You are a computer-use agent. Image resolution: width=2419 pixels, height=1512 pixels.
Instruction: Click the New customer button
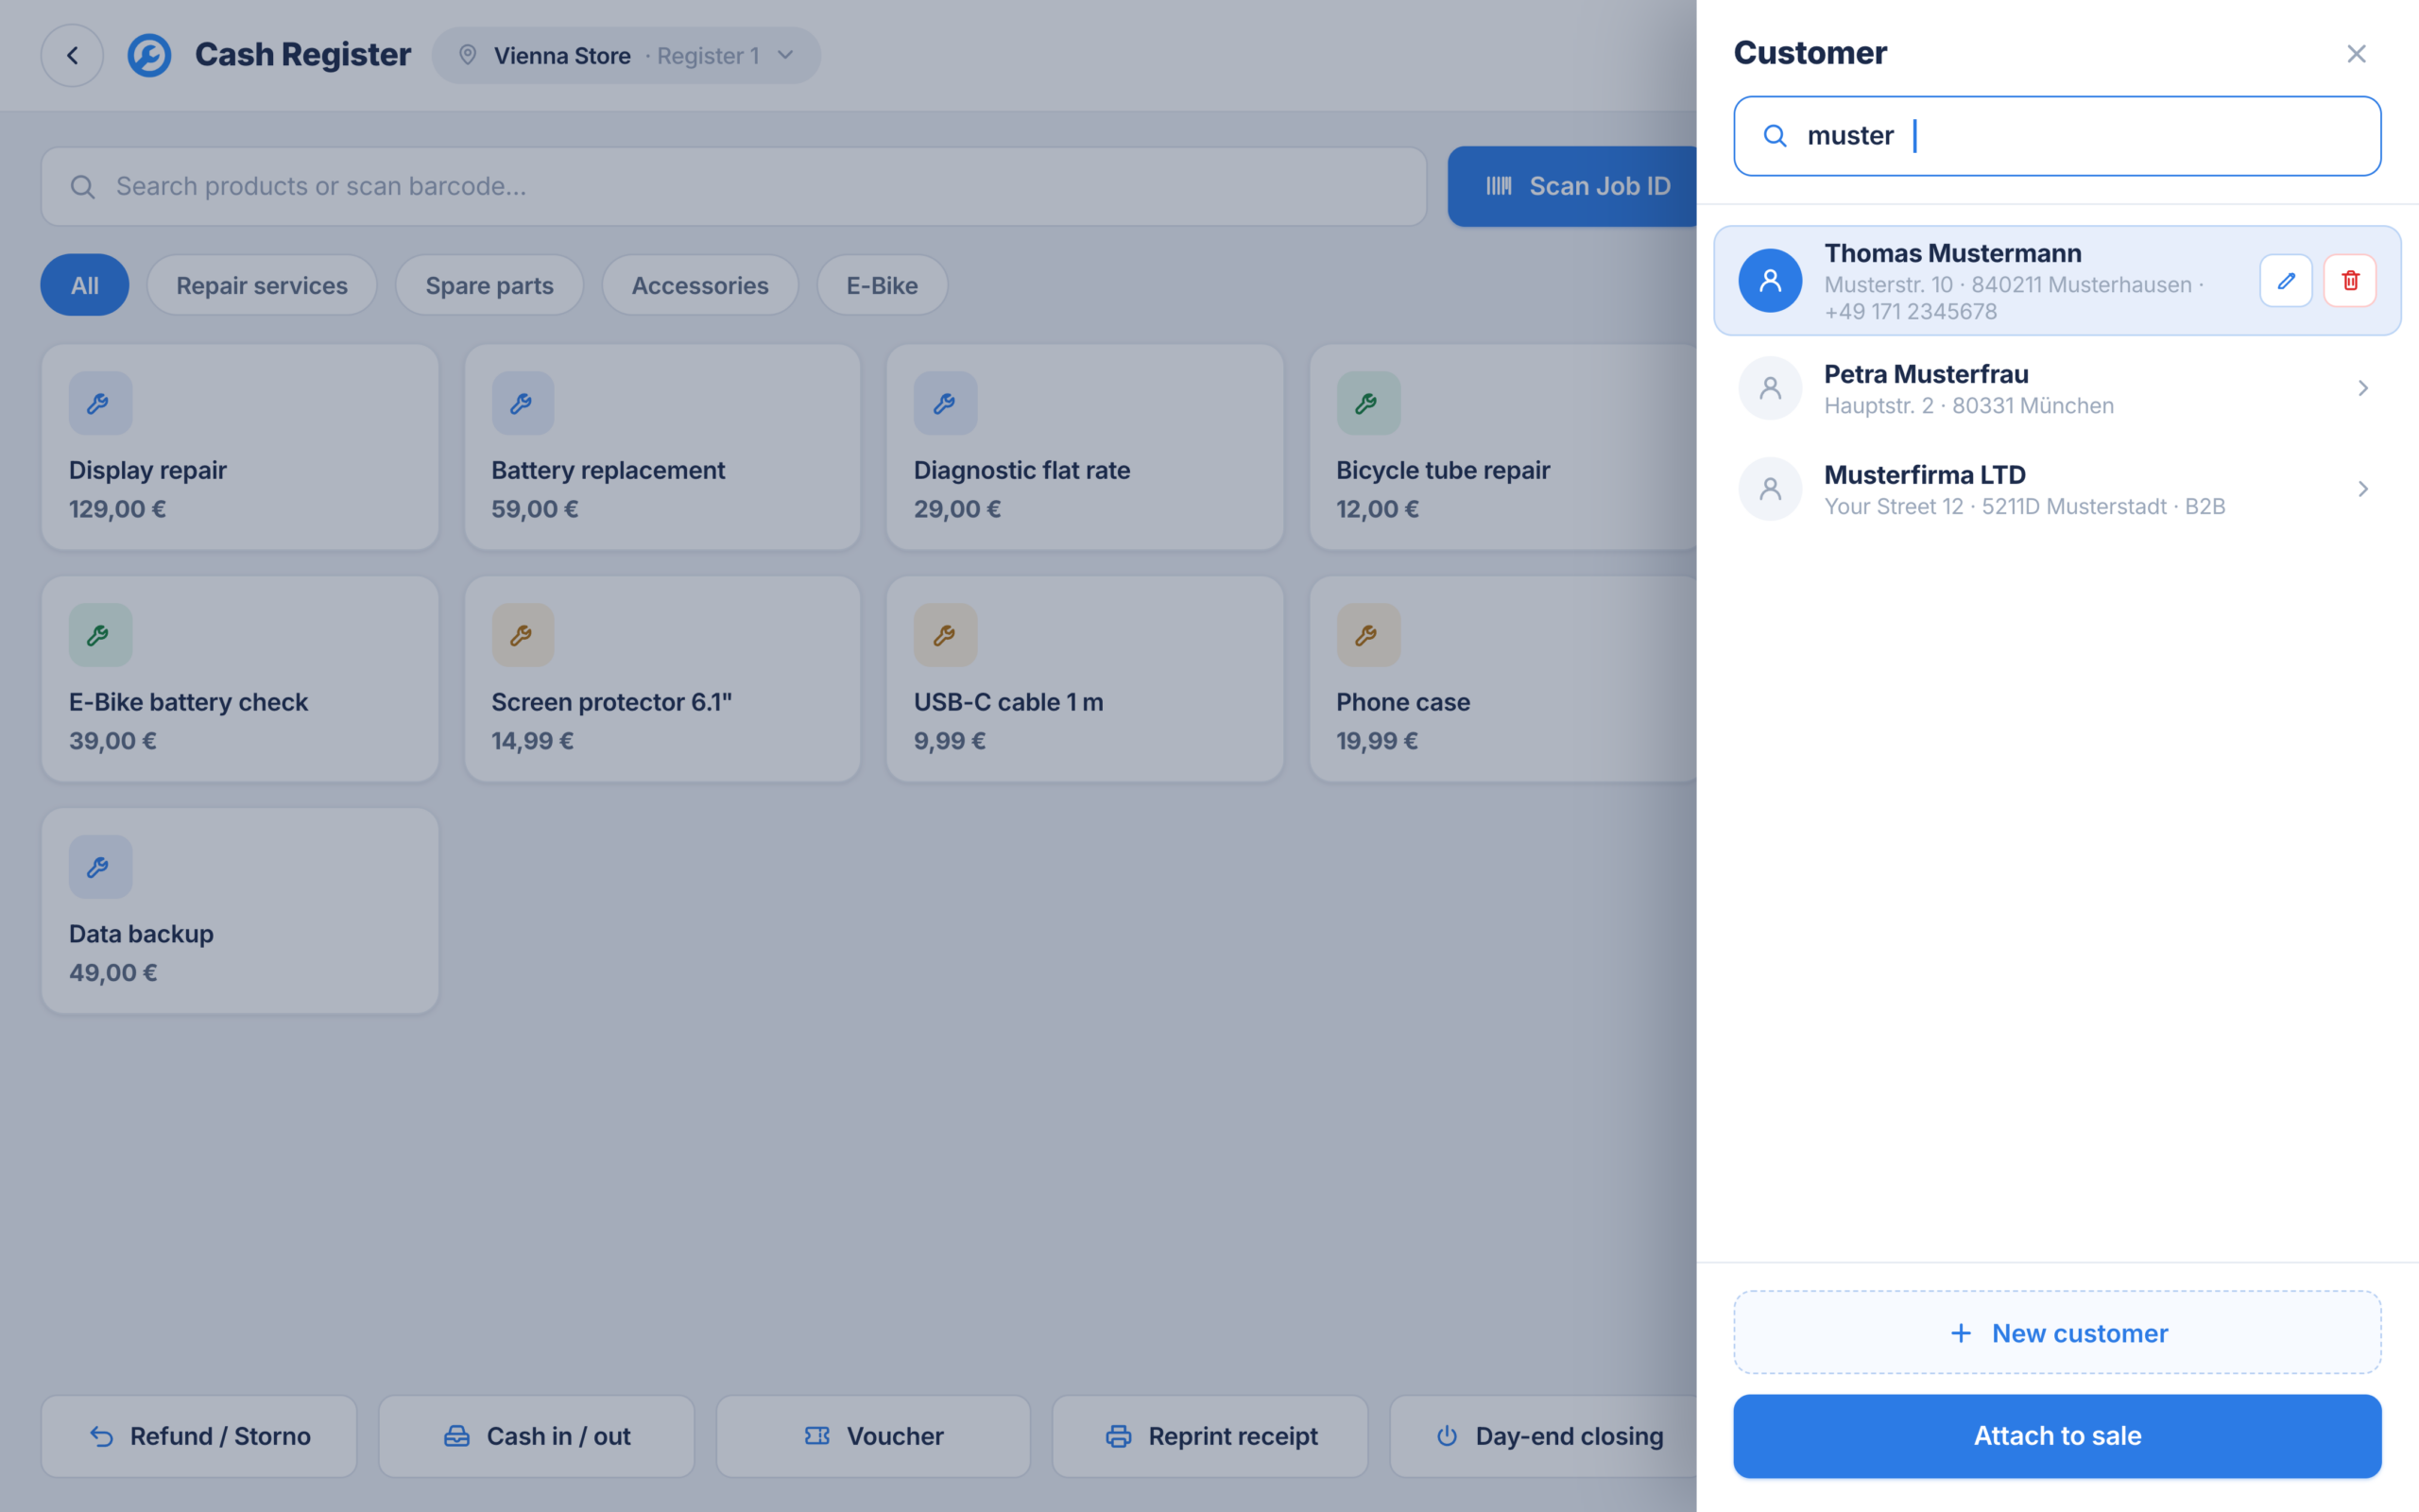point(2057,1333)
